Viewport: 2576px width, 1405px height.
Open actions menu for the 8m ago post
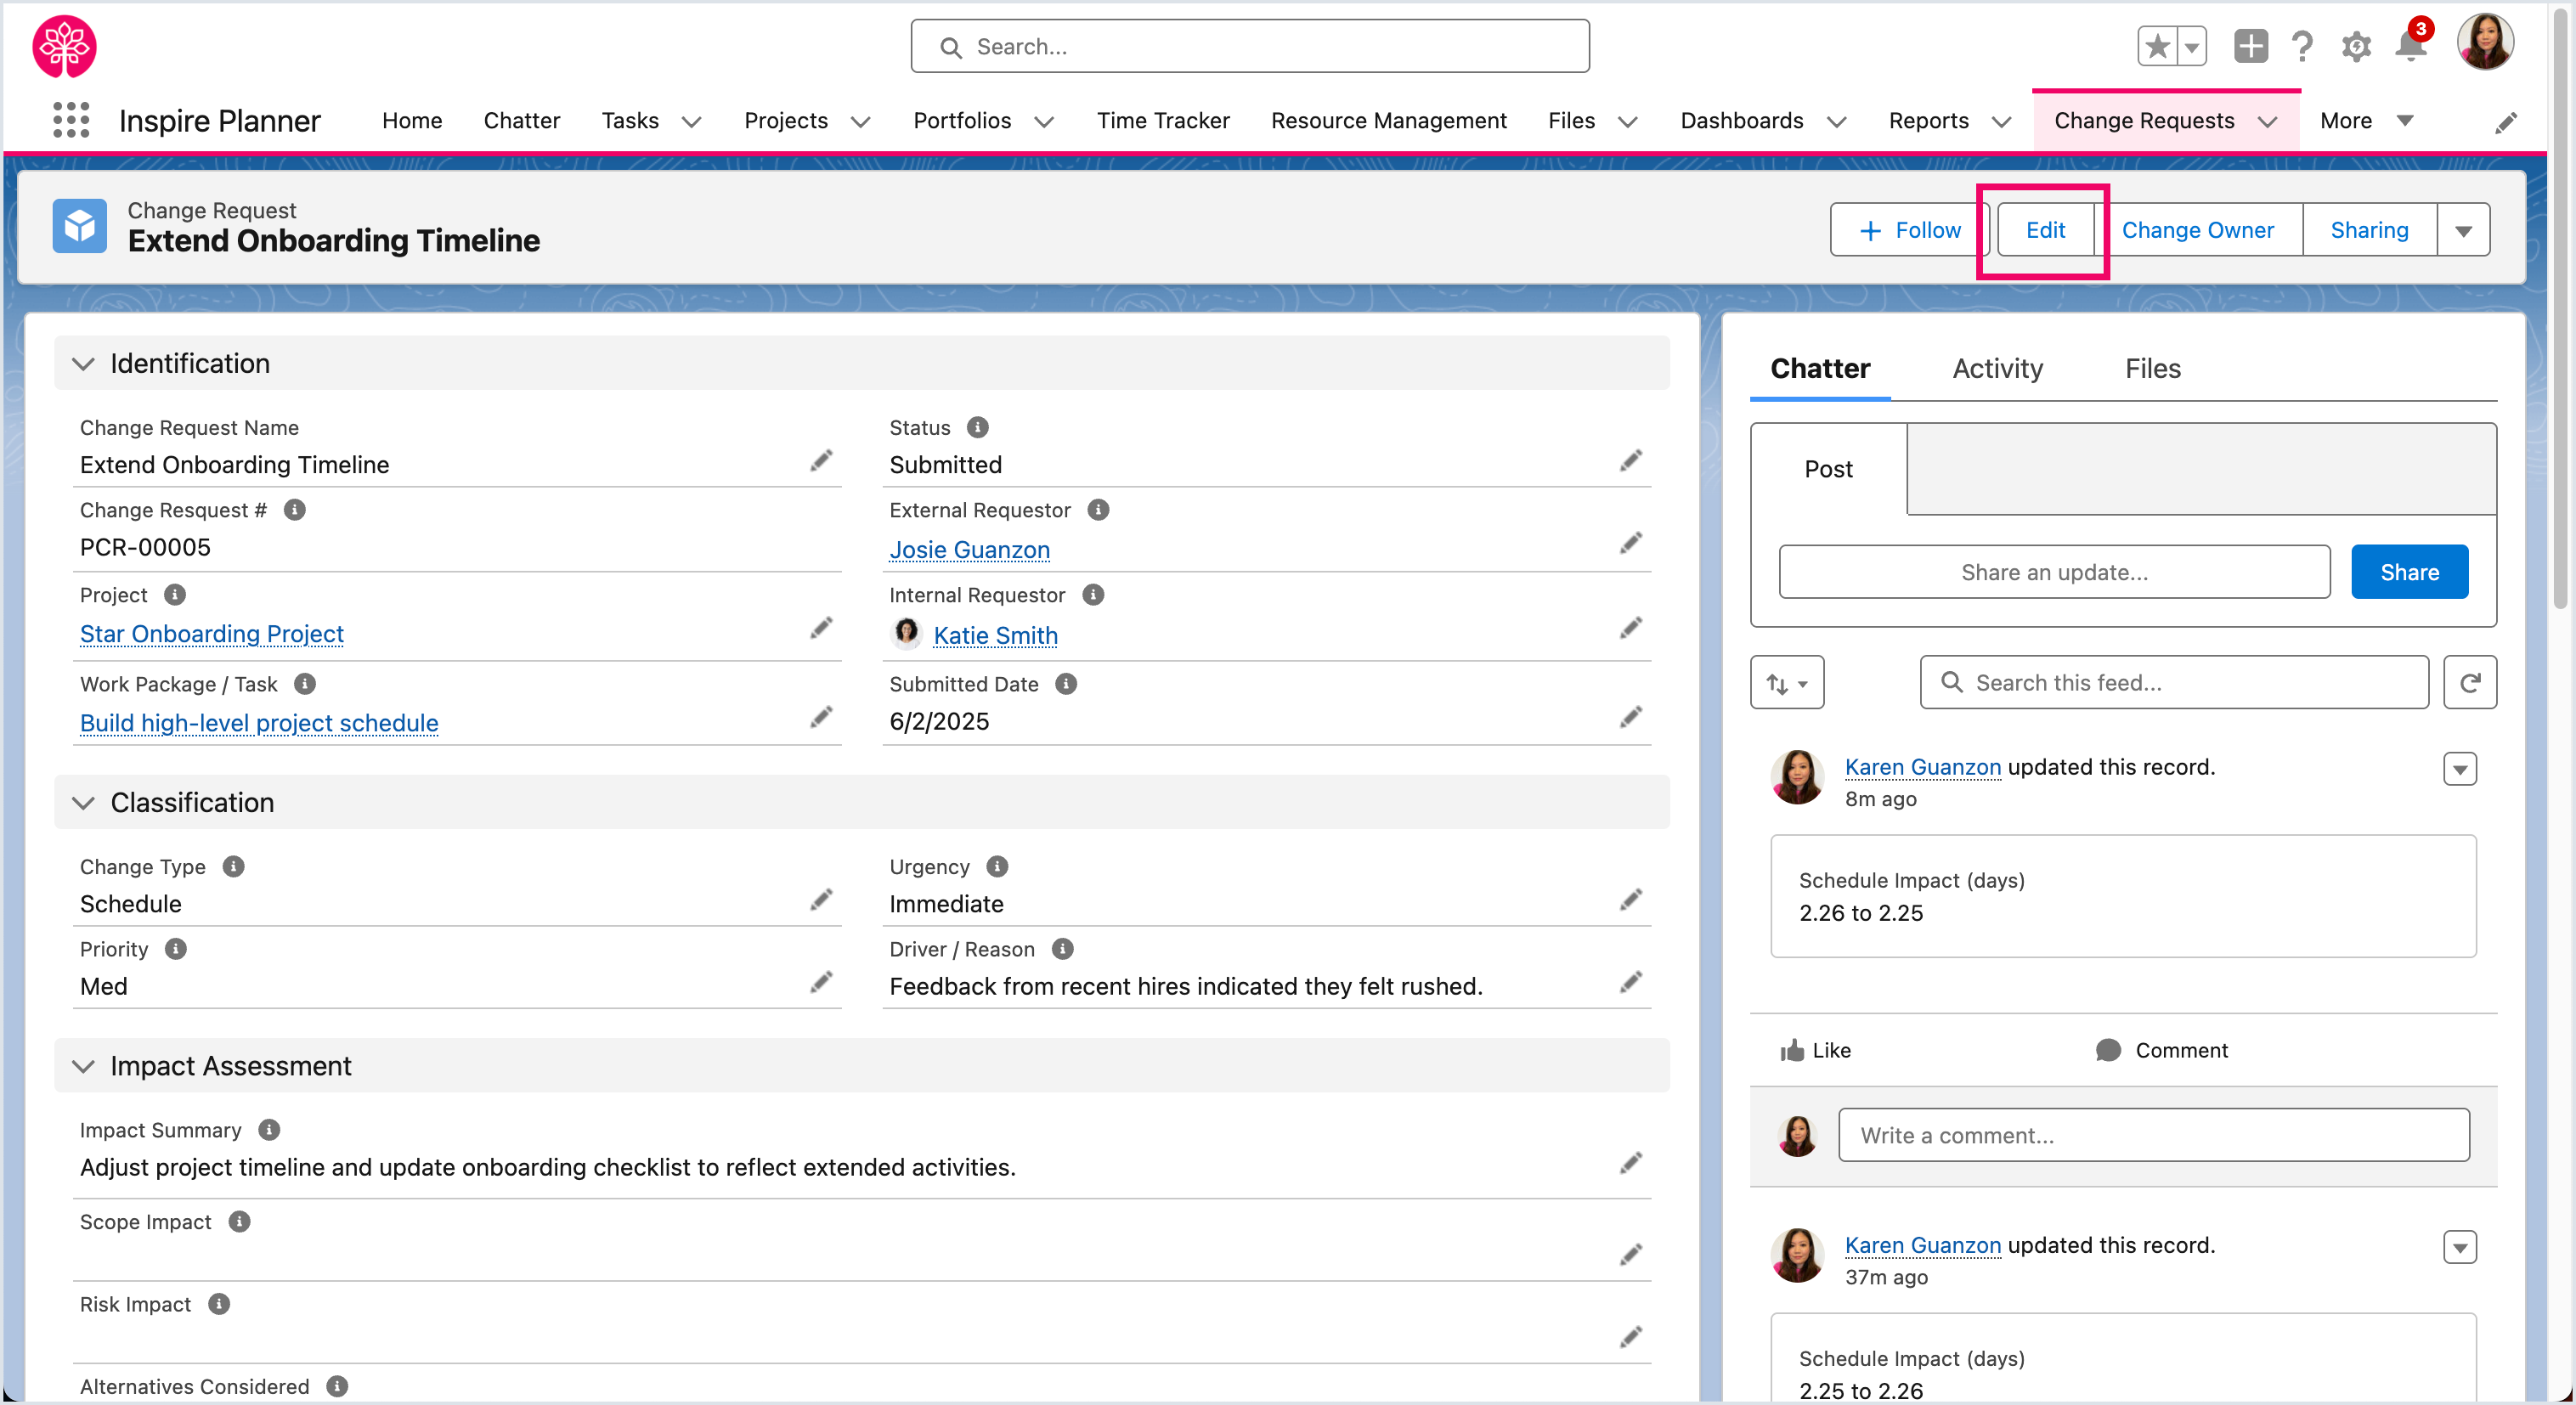click(x=2460, y=769)
